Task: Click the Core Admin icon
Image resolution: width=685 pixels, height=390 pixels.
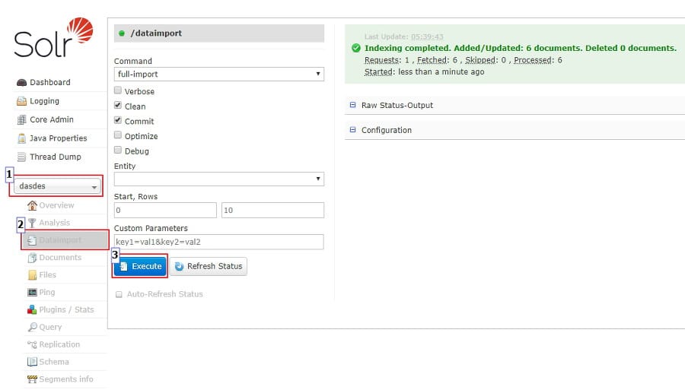Action: pos(22,120)
